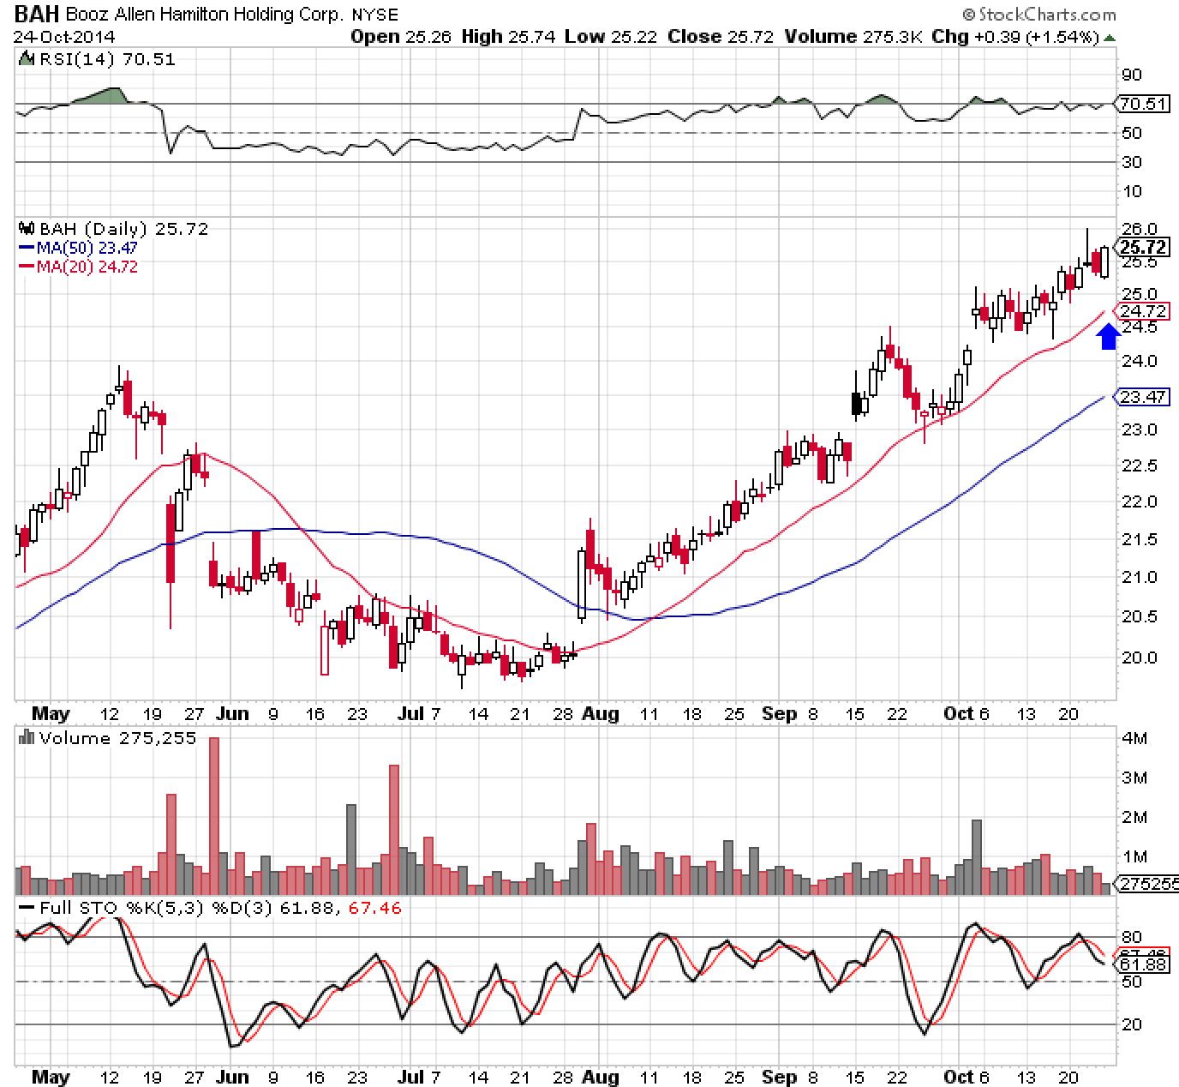Click the Oct label on the bottom axis

point(959,1077)
